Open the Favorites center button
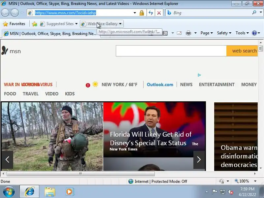 pyautogui.click(x=14, y=24)
